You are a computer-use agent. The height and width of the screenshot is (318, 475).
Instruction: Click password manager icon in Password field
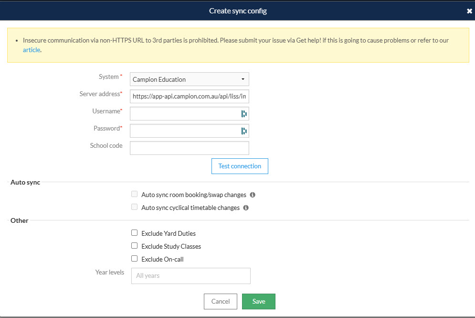tap(243, 131)
